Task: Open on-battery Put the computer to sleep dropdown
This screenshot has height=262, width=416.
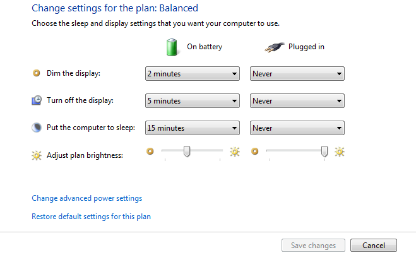Action: [x=192, y=128]
